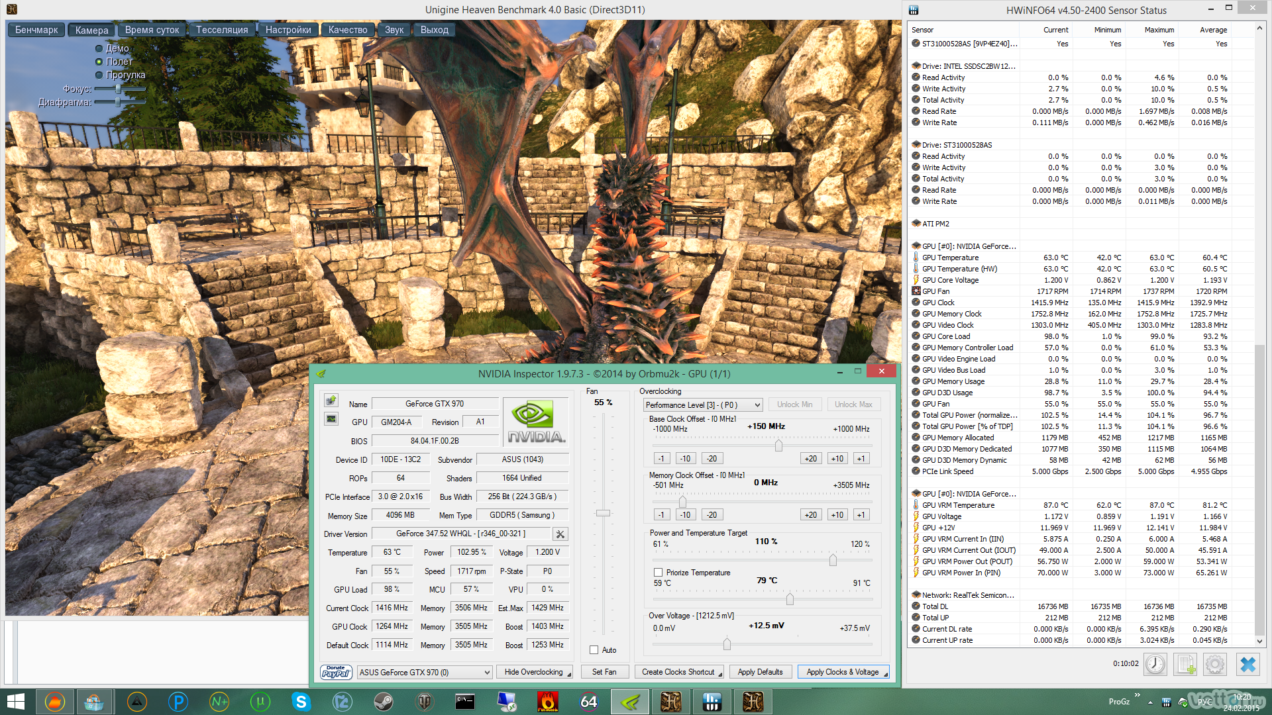Select the Демо camera radio button

pyautogui.click(x=99, y=48)
